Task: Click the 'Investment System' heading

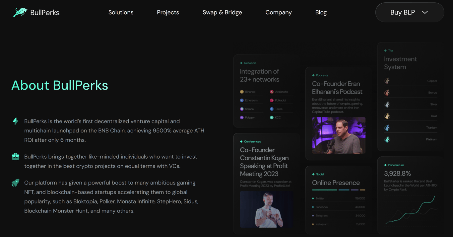Action: point(400,63)
